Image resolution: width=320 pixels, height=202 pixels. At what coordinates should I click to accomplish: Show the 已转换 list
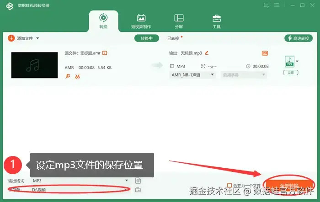pos(173,38)
